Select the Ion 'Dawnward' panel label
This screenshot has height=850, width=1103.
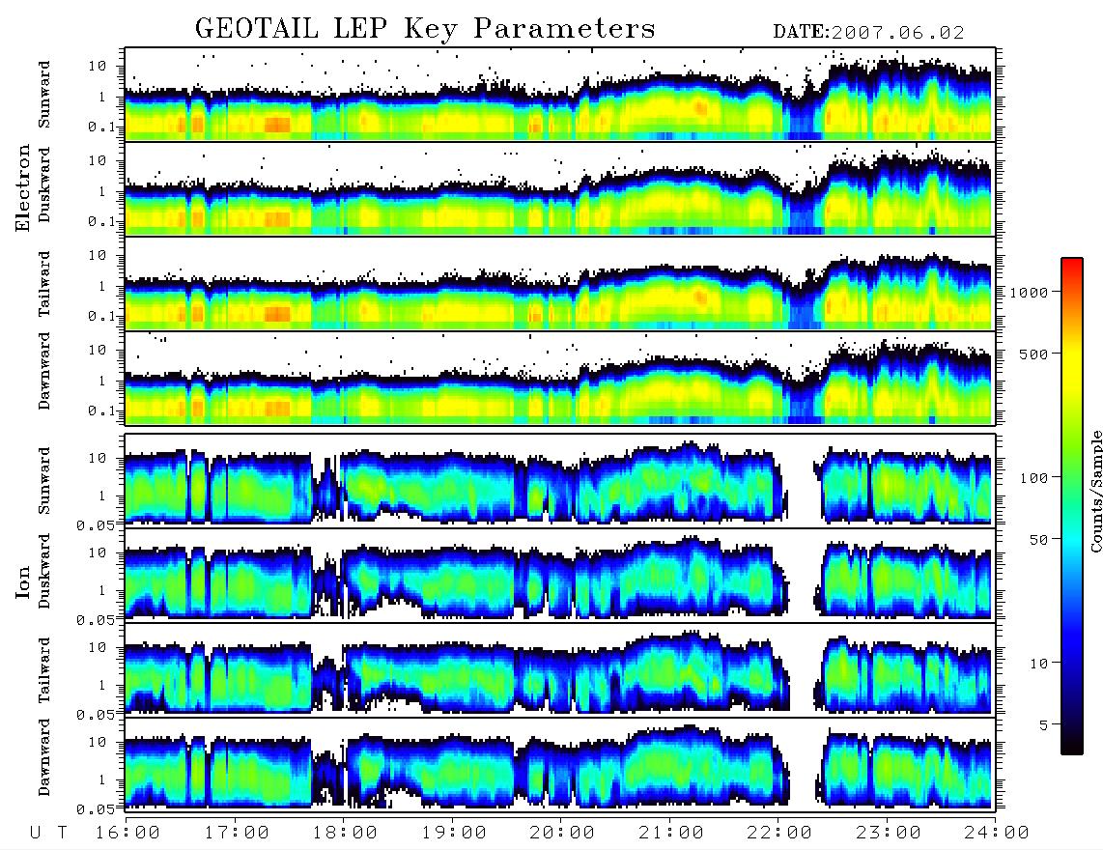click(x=44, y=757)
